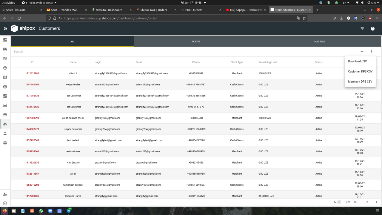Switch to the PDC Orders tab
The image size is (382, 215).
(x=201, y=10)
